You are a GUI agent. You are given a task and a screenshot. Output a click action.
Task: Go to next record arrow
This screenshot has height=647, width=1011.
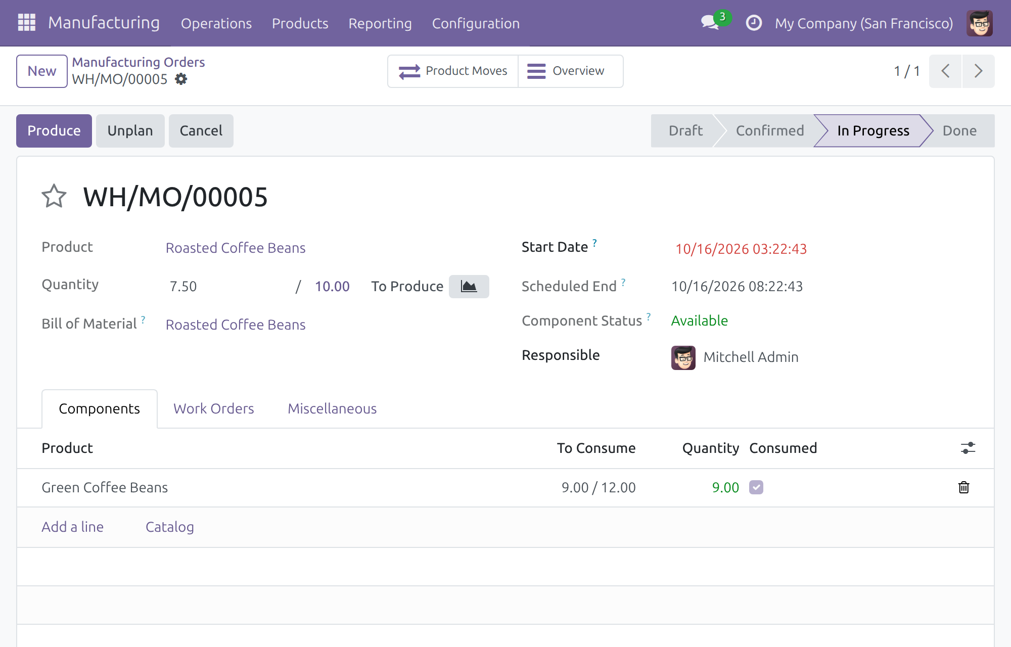coord(978,71)
